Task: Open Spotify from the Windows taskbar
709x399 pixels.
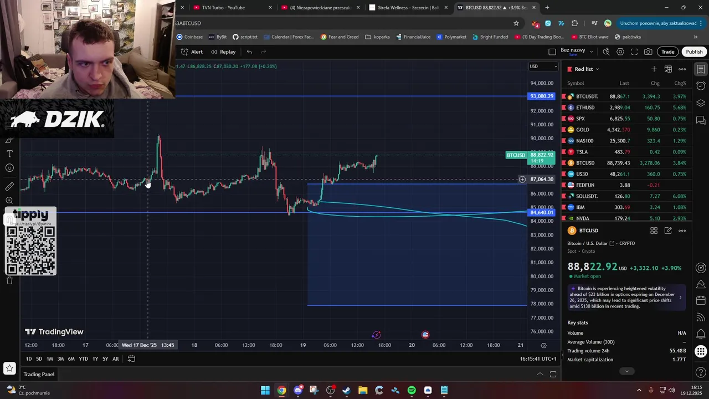Action: click(412, 390)
